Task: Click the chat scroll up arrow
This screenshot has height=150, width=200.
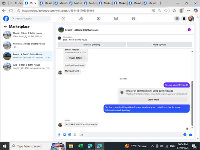Action: tap(192, 52)
